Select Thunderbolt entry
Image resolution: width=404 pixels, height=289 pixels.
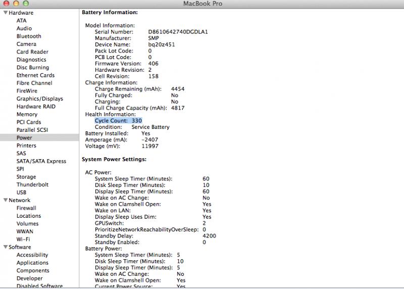coord(32,184)
